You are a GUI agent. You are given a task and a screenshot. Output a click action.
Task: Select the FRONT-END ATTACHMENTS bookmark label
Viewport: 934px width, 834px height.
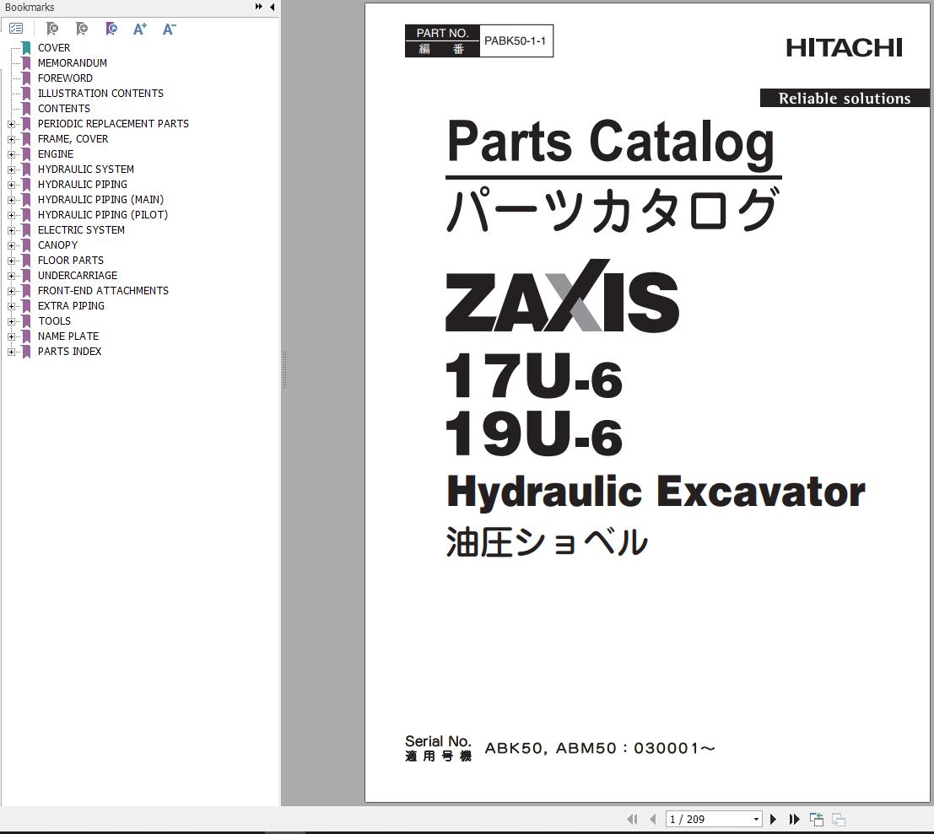click(x=103, y=290)
